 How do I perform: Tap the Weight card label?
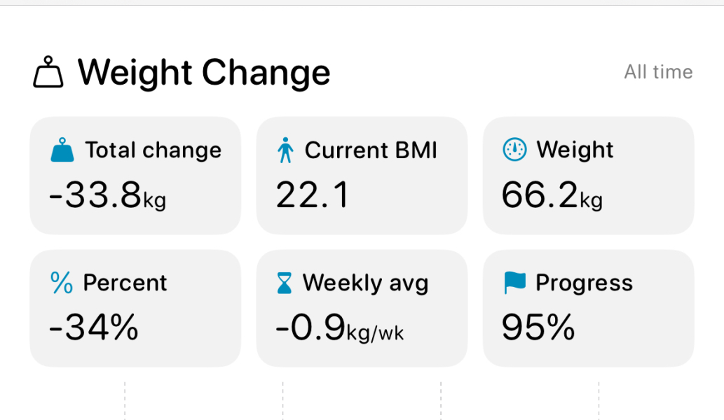click(x=575, y=150)
